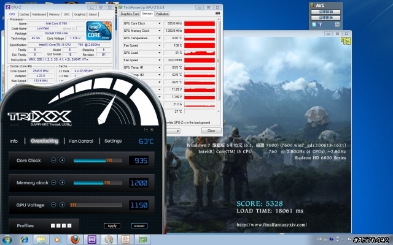The image size is (393, 245).
Task: Select TRIXX profile slot 3
Action: click(64, 226)
